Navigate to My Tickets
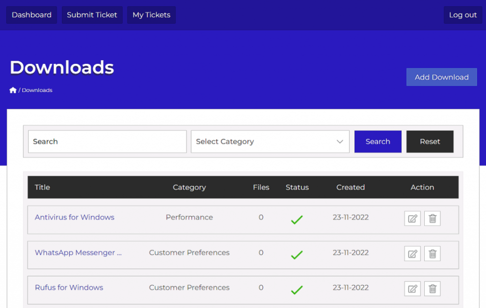This screenshot has height=308, width=486. 151,15
